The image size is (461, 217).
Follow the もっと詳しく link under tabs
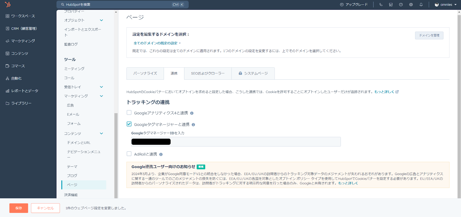tap(384, 92)
